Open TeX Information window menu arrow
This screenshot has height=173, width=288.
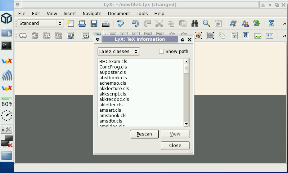tap(98, 39)
